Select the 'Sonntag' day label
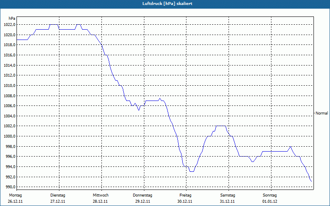330x206 pixels. [270, 195]
